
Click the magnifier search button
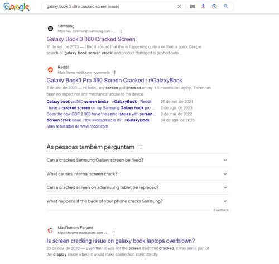coord(226,7)
